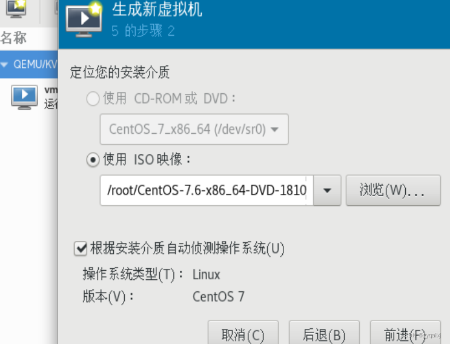Click the 浏览(W)... browse button
The width and height of the screenshot is (450, 344).
click(393, 190)
